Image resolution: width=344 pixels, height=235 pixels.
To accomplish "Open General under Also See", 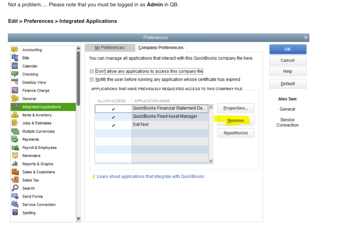I will click(x=287, y=109).
